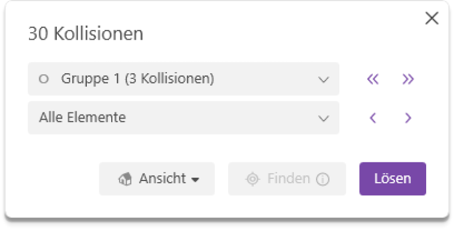Expand the Alle Elemente dropdown

click(183, 117)
